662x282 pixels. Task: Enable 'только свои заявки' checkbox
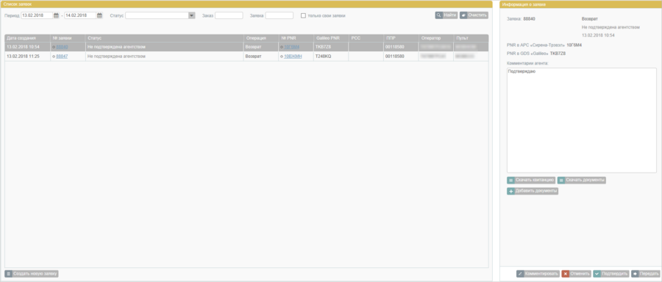click(303, 15)
